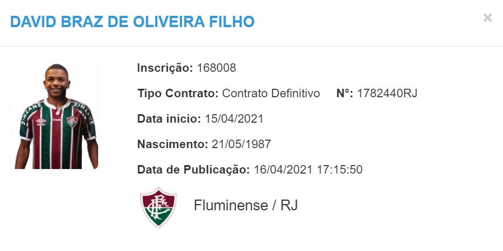The image size is (503, 251).
Task: Click the Fluminense / RJ club name
Action: pyautogui.click(x=246, y=205)
